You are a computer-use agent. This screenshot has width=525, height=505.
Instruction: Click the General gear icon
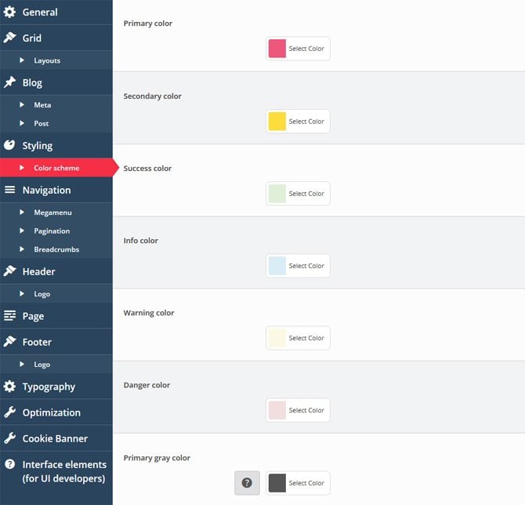(x=9, y=12)
